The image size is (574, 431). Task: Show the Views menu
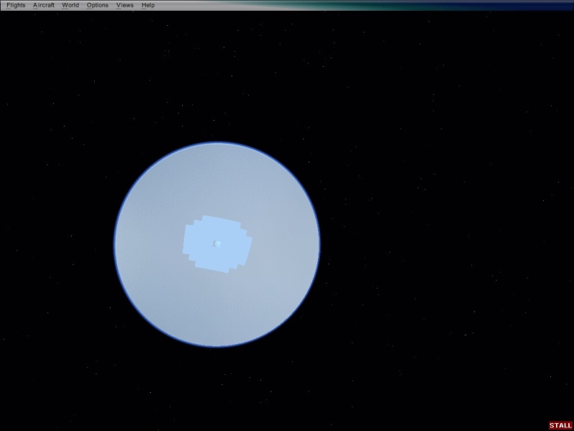tap(125, 5)
